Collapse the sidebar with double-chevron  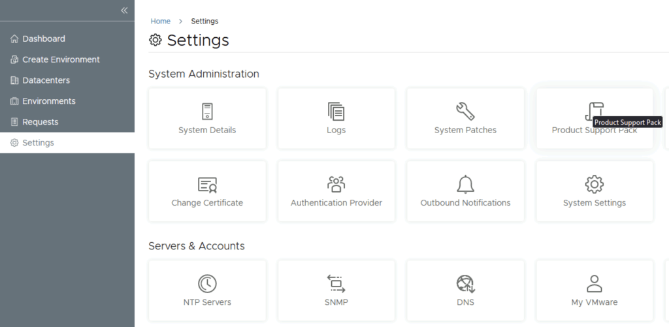point(124,10)
